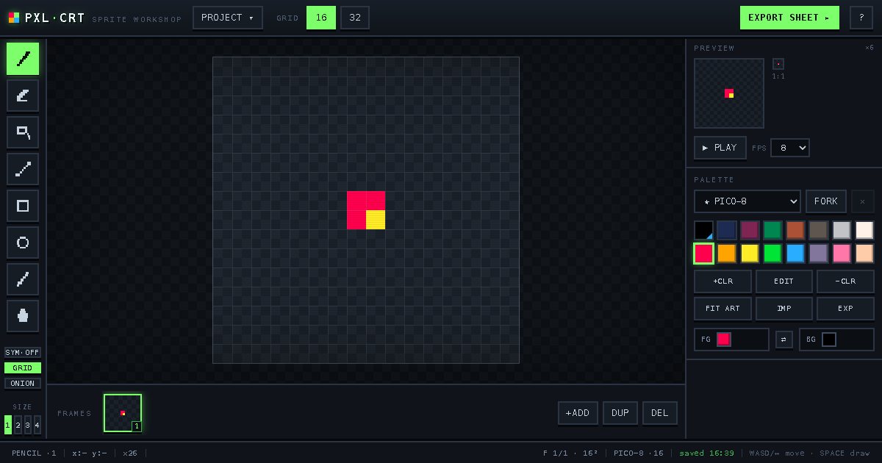This screenshot has width=882, height=463.
Task: Click the FIT ART button
Action: click(x=723, y=309)
